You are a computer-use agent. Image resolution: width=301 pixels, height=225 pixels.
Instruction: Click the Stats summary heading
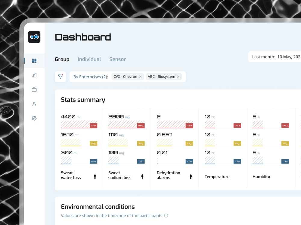[x=83, y=100]
